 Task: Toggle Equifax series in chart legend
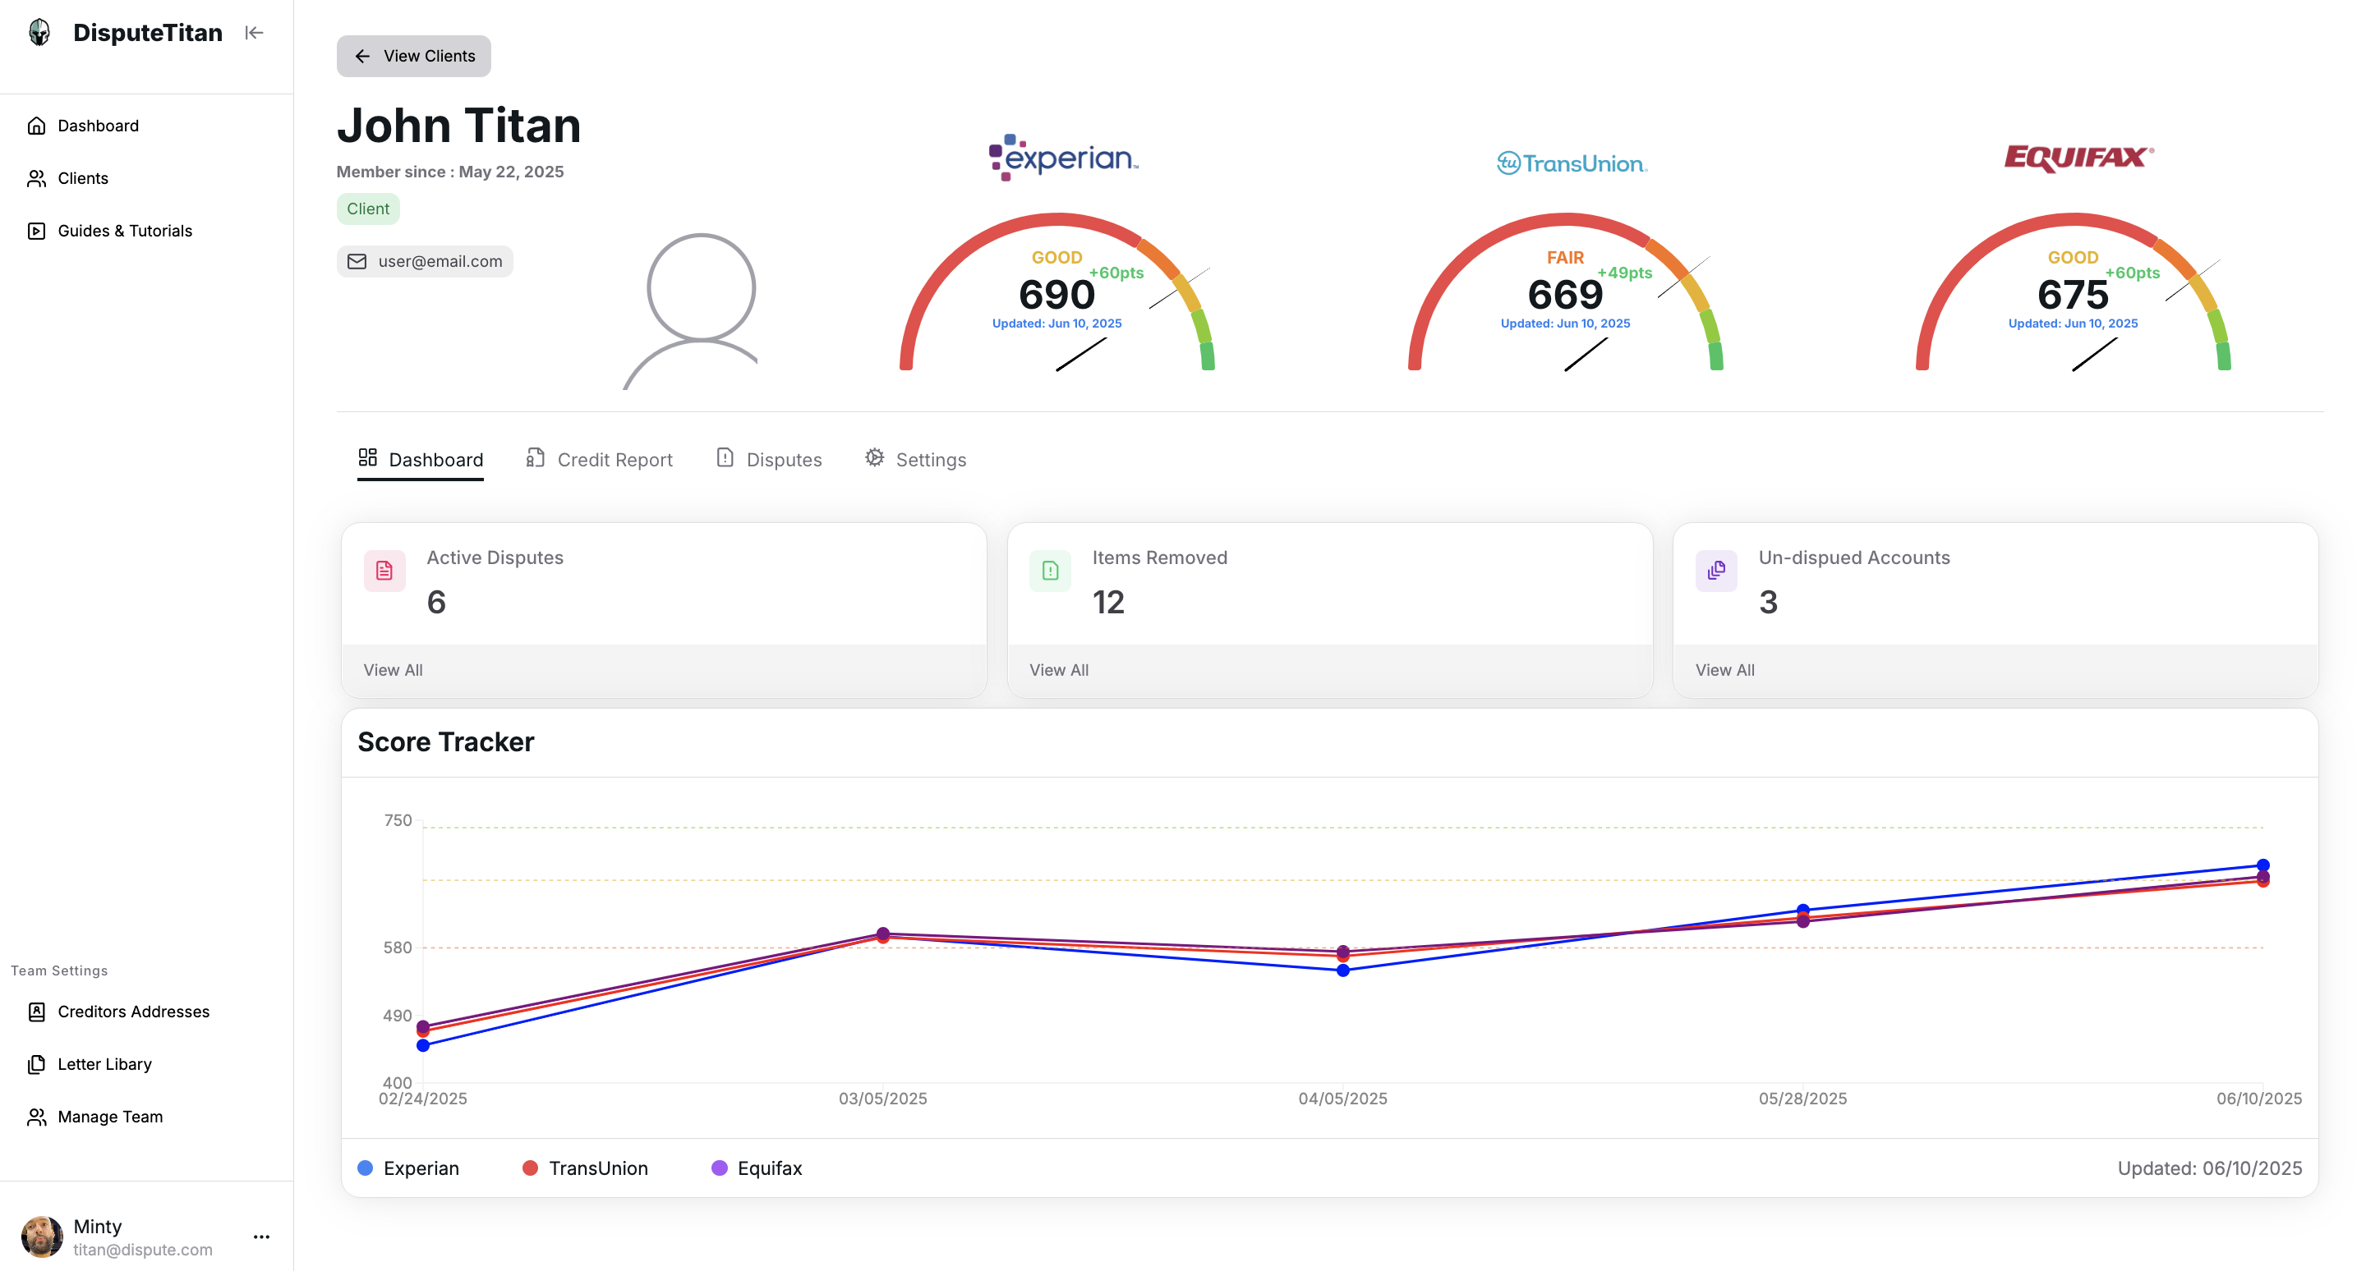(x=757, y=1168)
